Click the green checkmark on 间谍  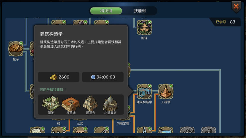(150, 22)
